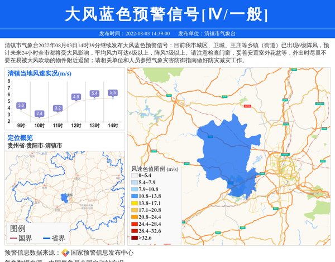The height and width of the screenshot is (262, 335).
Task: Click the >32.6 dark red legend swatch
Action: coord(134,238)
